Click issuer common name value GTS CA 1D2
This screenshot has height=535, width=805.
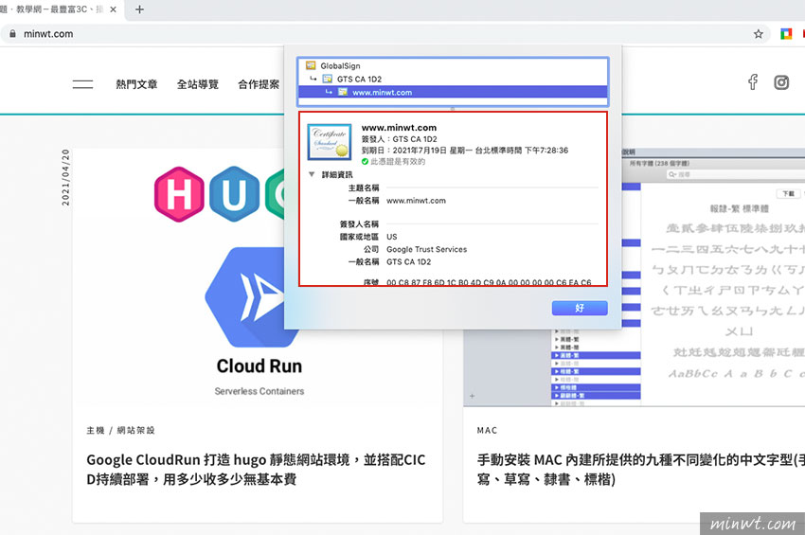pos(409,262)
